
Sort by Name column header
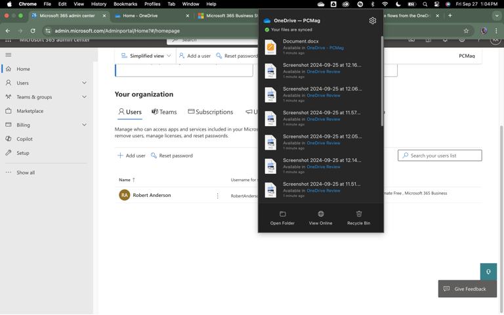tap(127, 180)
